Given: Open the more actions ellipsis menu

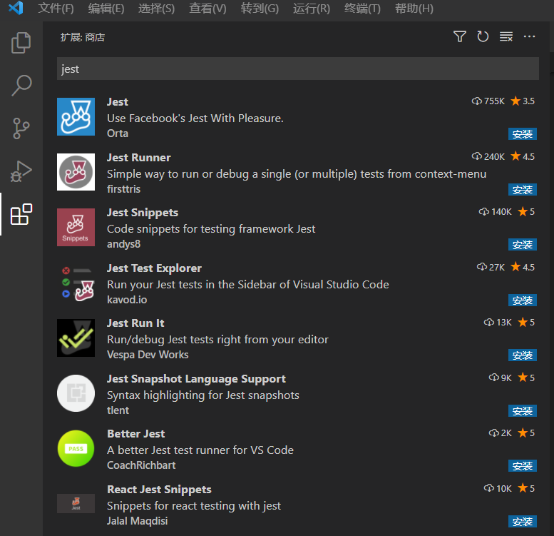Looking at the screenshot, I should [x=529, y=36].
